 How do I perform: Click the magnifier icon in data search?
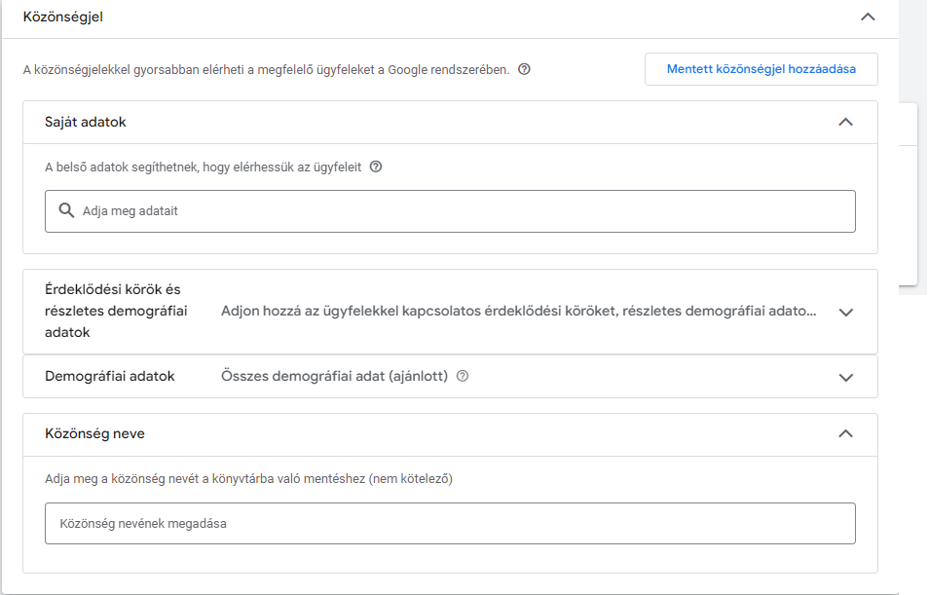(x=66, y=210)
